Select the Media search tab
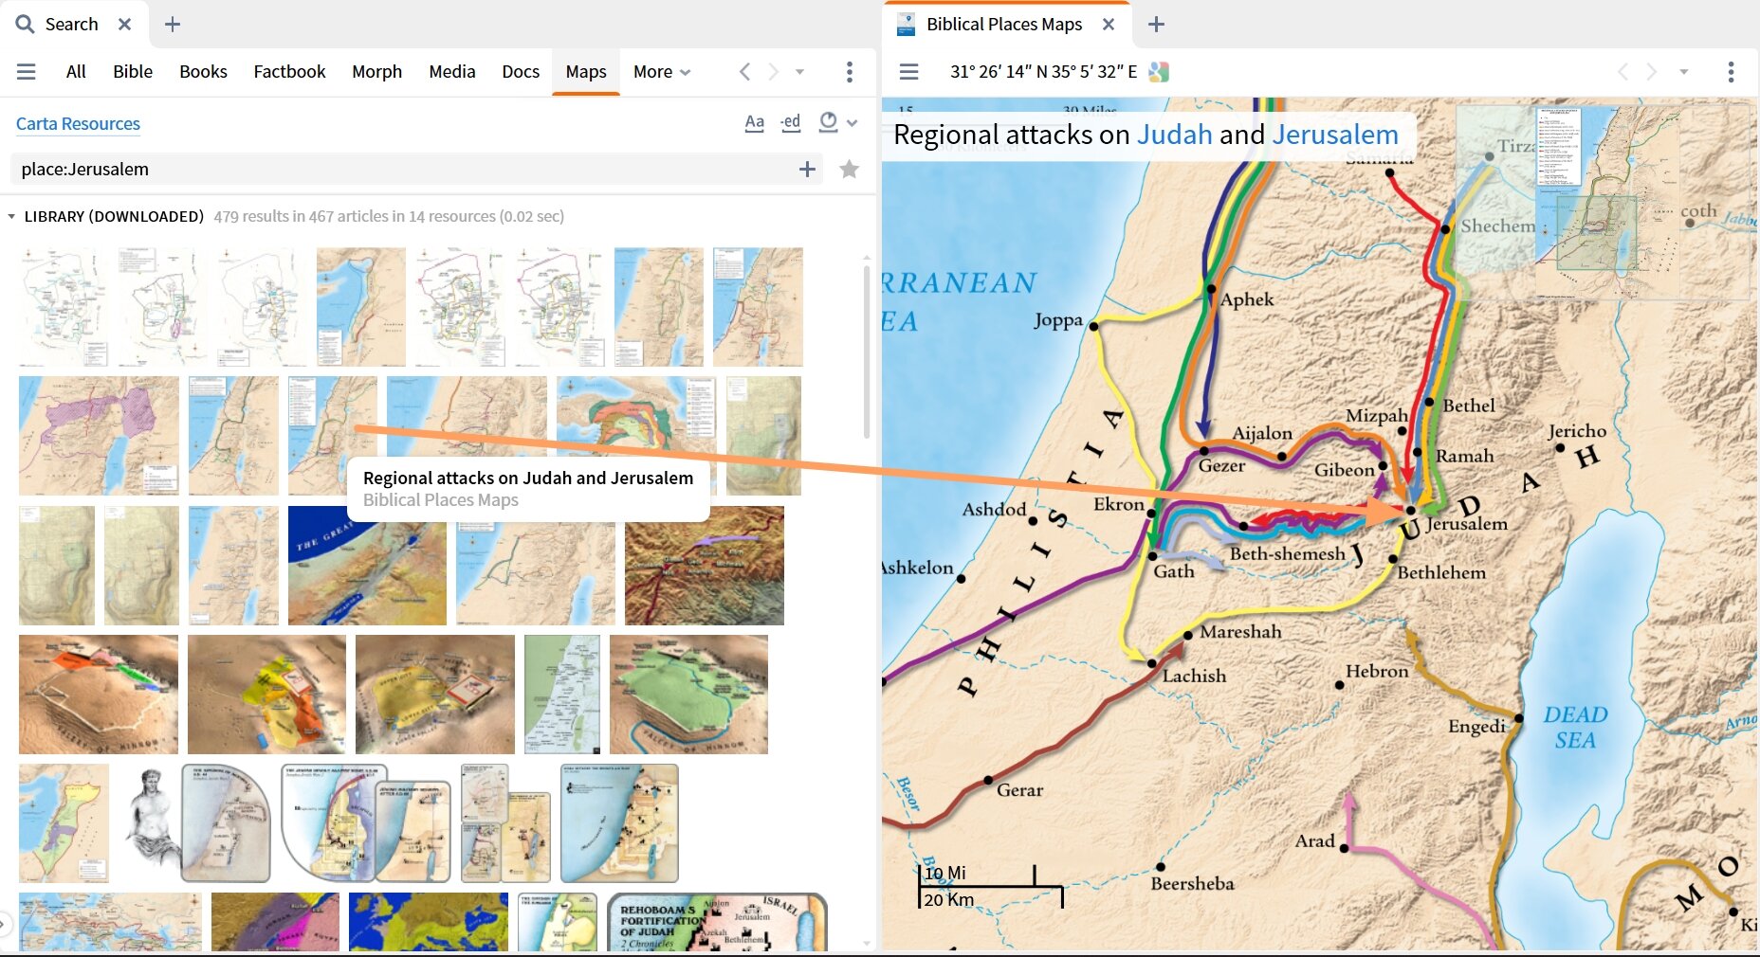The width and height of the screenshot is (1760, 957). coord(451,71)
